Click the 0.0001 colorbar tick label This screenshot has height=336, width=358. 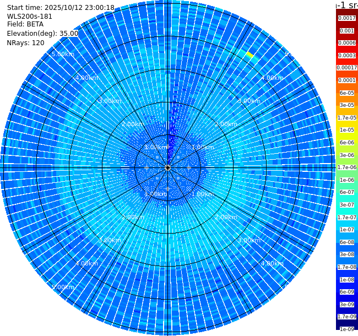coord(347,80)
